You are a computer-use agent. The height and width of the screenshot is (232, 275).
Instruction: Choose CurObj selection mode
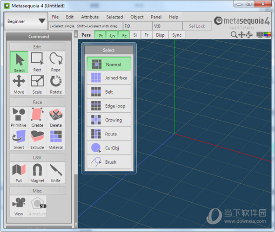click(x=109, y=148)
